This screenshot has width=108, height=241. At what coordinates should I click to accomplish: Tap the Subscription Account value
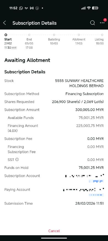tap(84, 178)
